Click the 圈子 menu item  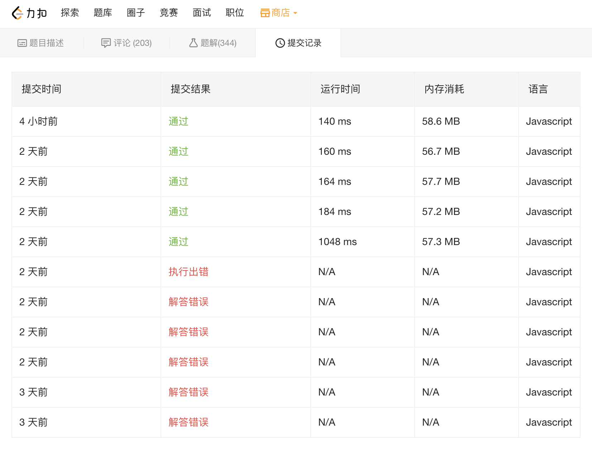tap(135, 13)
